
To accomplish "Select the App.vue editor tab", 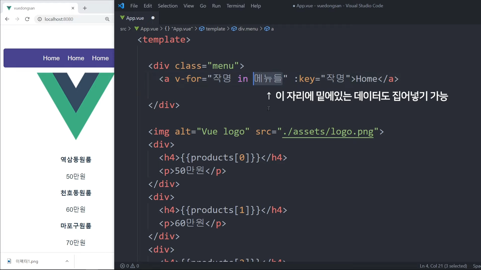I will [x=135, y=18].
